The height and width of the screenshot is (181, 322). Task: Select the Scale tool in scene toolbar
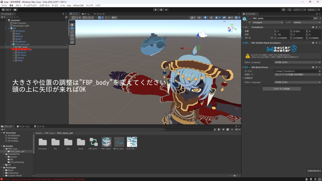click(x=72, y=35)
